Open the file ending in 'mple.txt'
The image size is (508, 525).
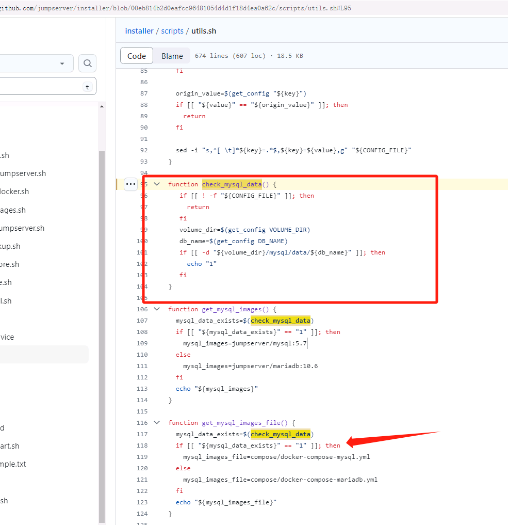(13, 464)
